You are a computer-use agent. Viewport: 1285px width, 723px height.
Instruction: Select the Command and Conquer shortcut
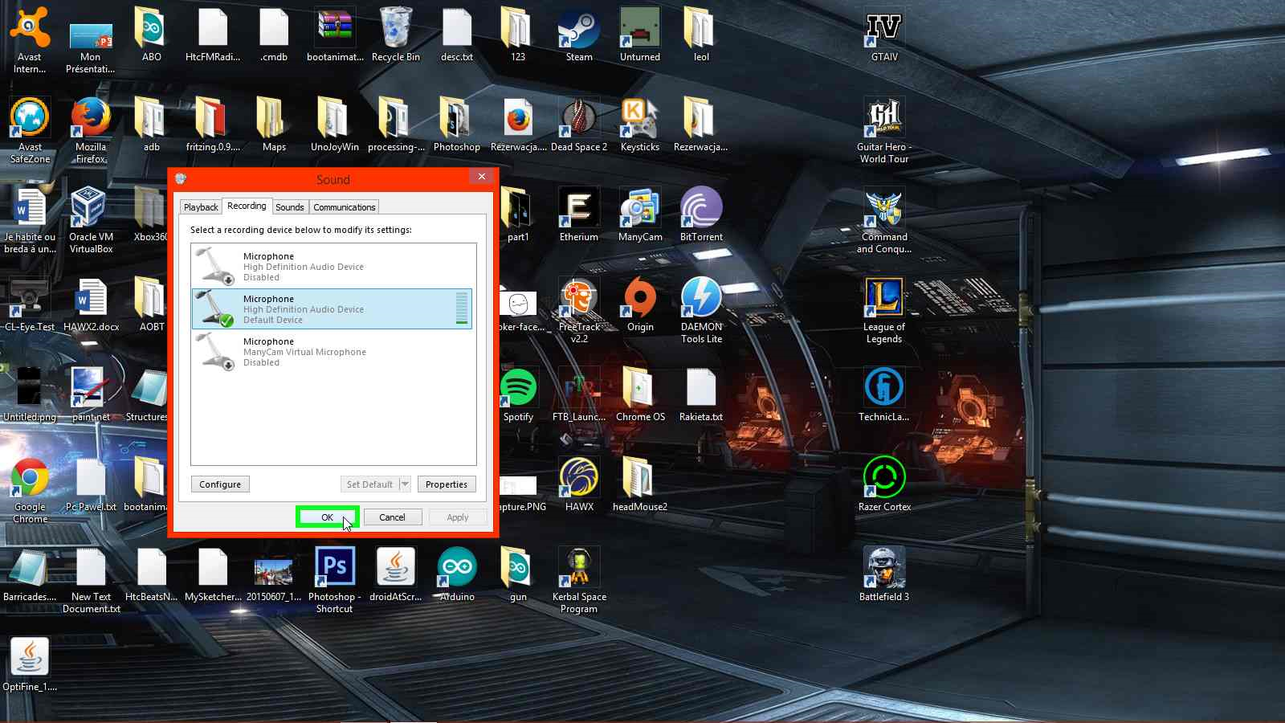884,219
